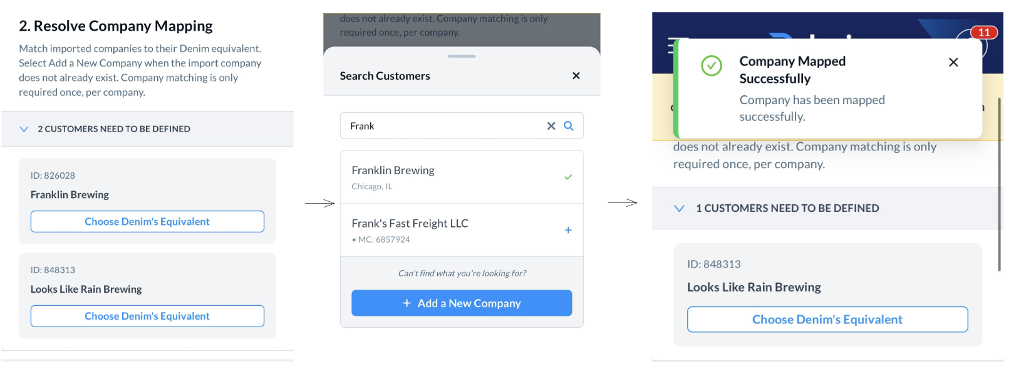The width and height of the screenshot is (1031, 371).
Task: Click the search field containing "Frank"
Action: (x=438, y=126)
